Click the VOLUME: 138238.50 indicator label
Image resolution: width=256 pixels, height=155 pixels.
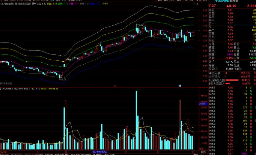click(x=12, y=89)
